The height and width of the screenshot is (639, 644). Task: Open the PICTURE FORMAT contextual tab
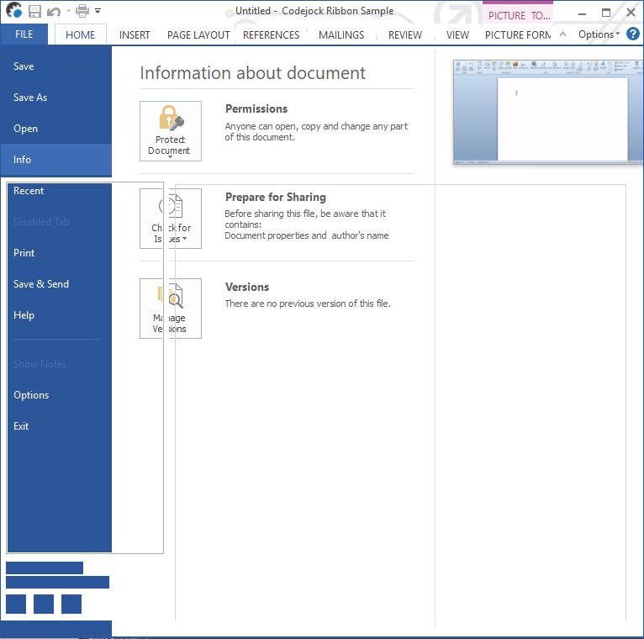point(518,35)
